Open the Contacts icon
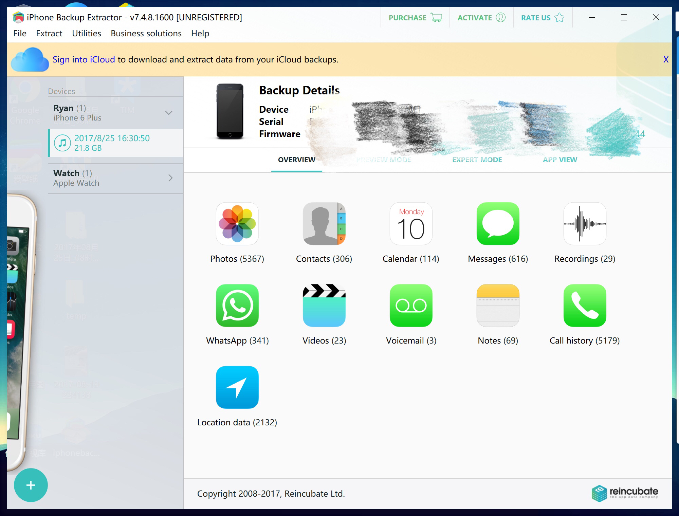Viewport: 679px width, 516px height. tap(324, 224)
